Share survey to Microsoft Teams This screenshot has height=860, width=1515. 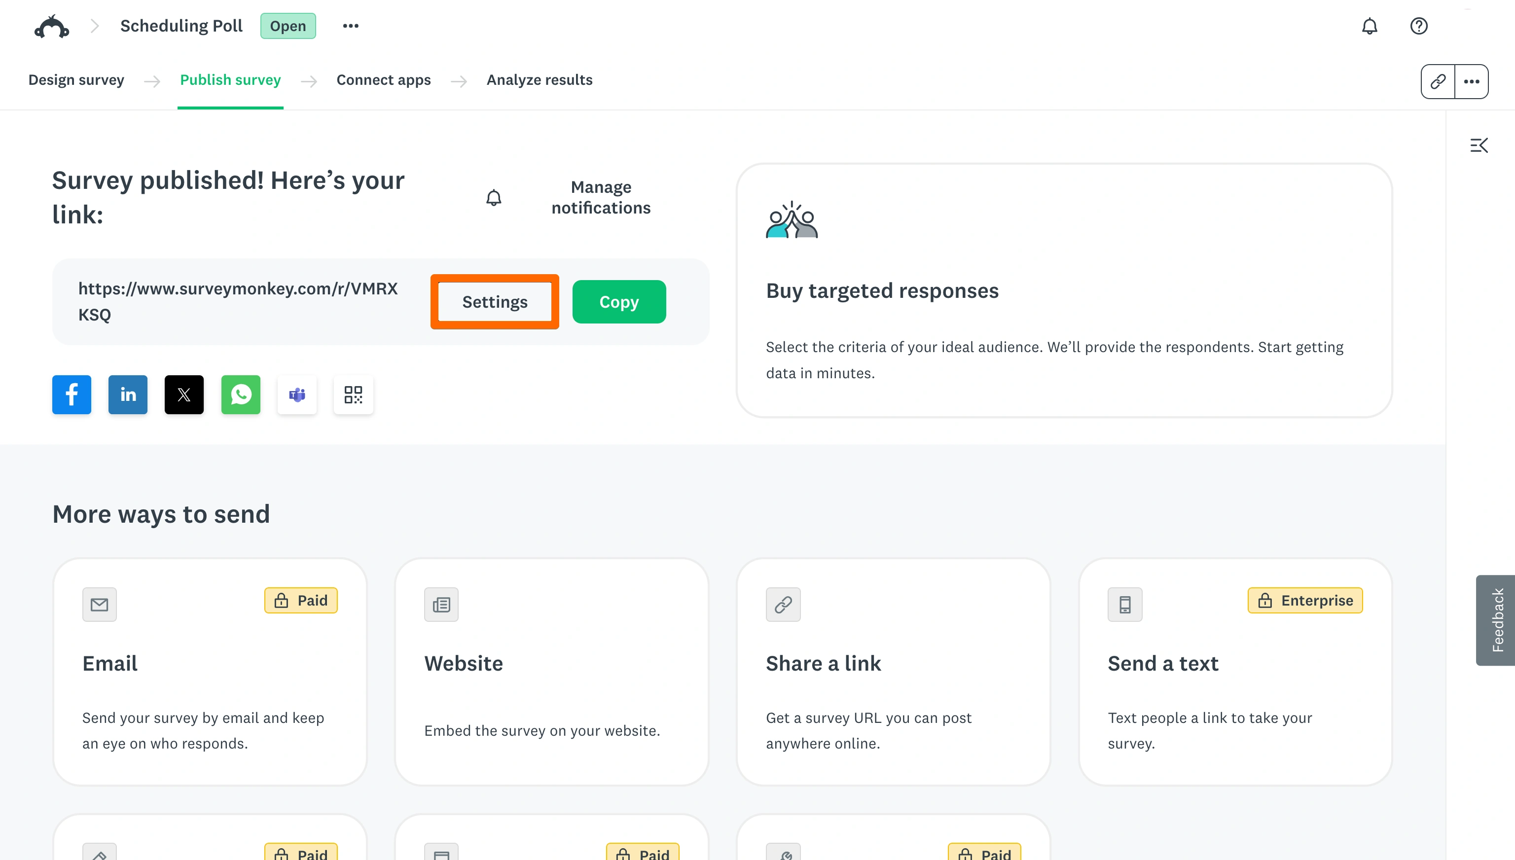297,394
